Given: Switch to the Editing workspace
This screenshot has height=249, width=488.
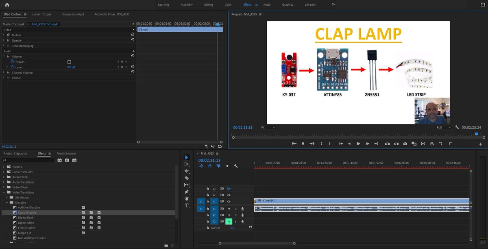Looking at the screenshot, I should [x=209, y=4].
